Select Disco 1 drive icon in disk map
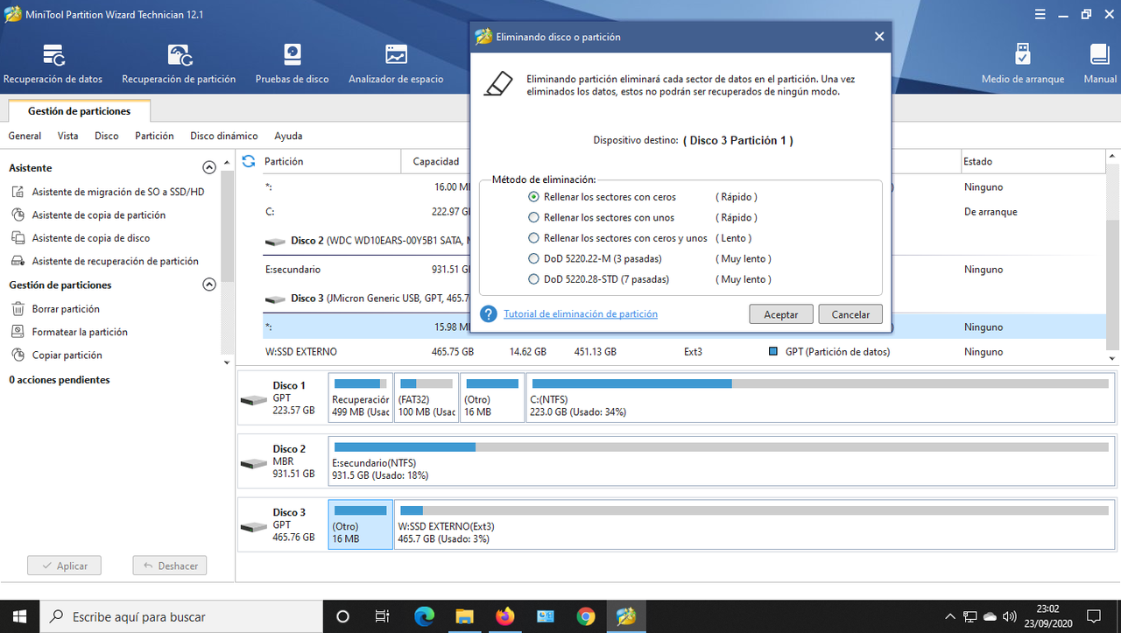1121x633 pixels. [254, 399]
